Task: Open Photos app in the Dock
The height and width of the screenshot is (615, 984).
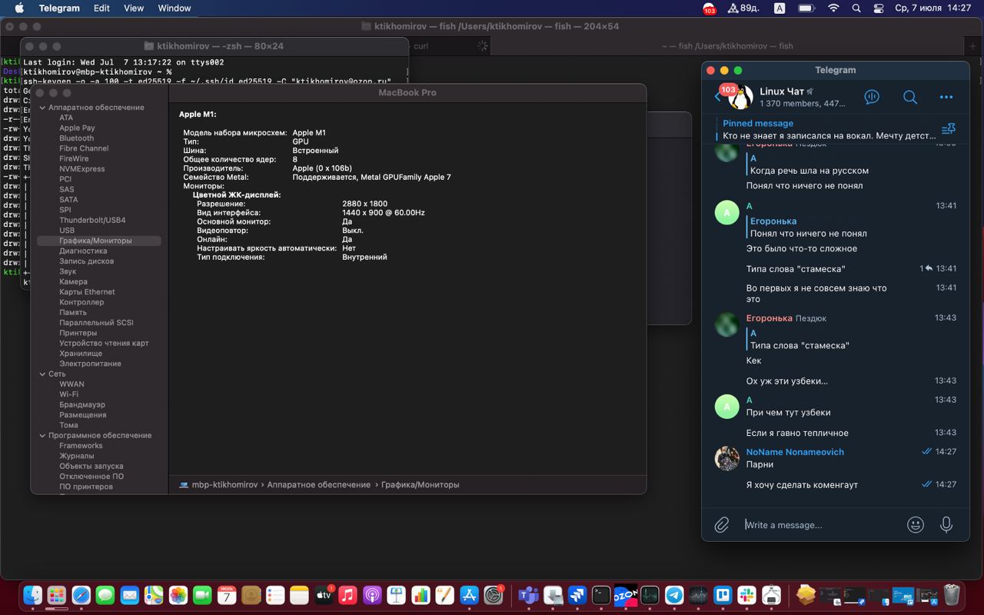Action: click(178, 595)
